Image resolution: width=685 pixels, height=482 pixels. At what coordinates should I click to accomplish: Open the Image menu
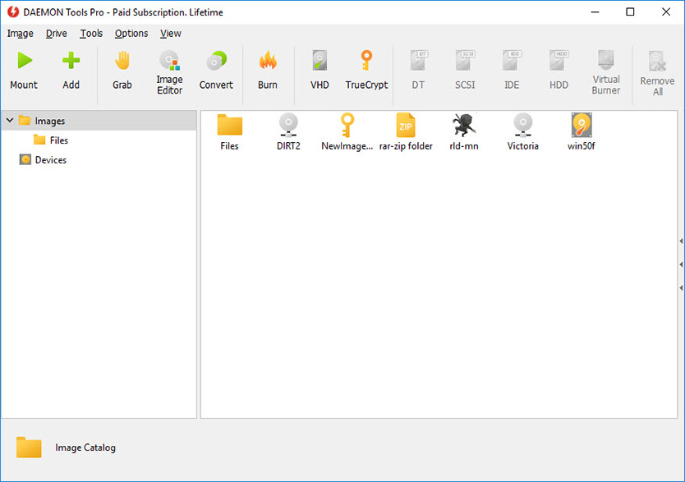(20, 33)
